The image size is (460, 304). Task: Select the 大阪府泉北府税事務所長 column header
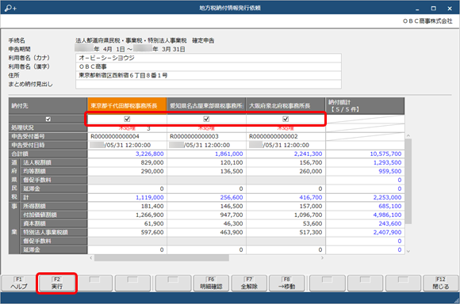click(286, 106)
